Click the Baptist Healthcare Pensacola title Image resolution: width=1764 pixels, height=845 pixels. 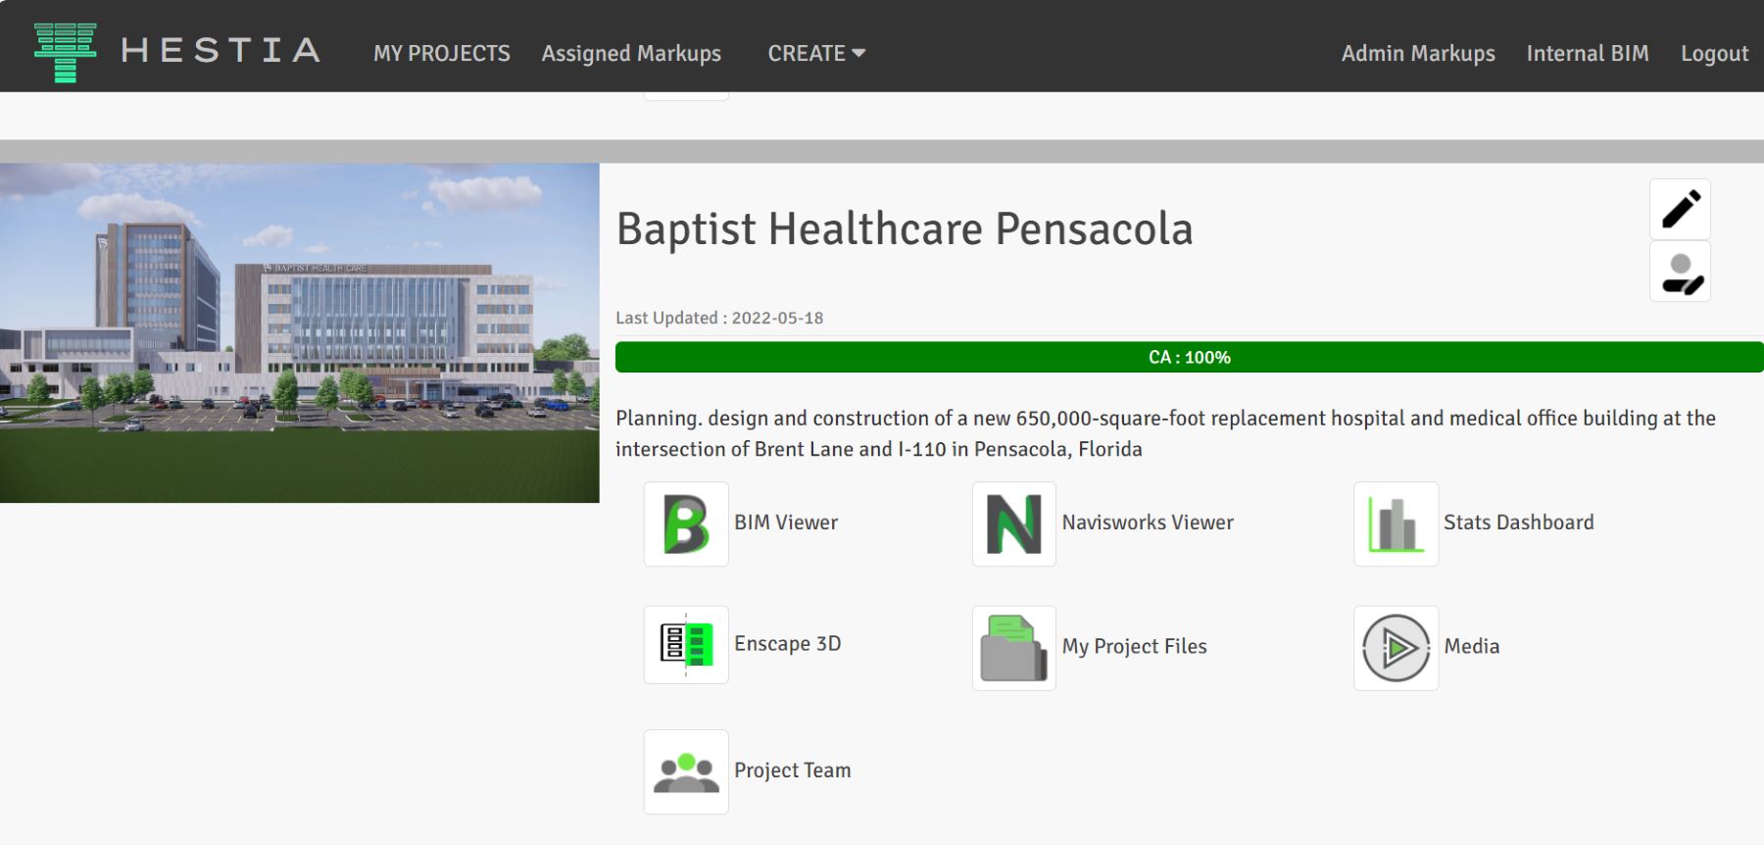(905, 229)
